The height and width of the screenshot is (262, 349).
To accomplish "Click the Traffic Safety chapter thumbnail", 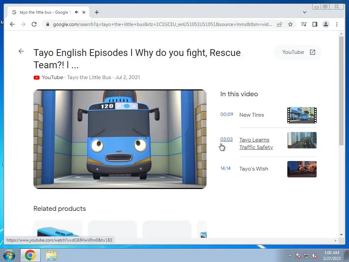I will 302,140.
